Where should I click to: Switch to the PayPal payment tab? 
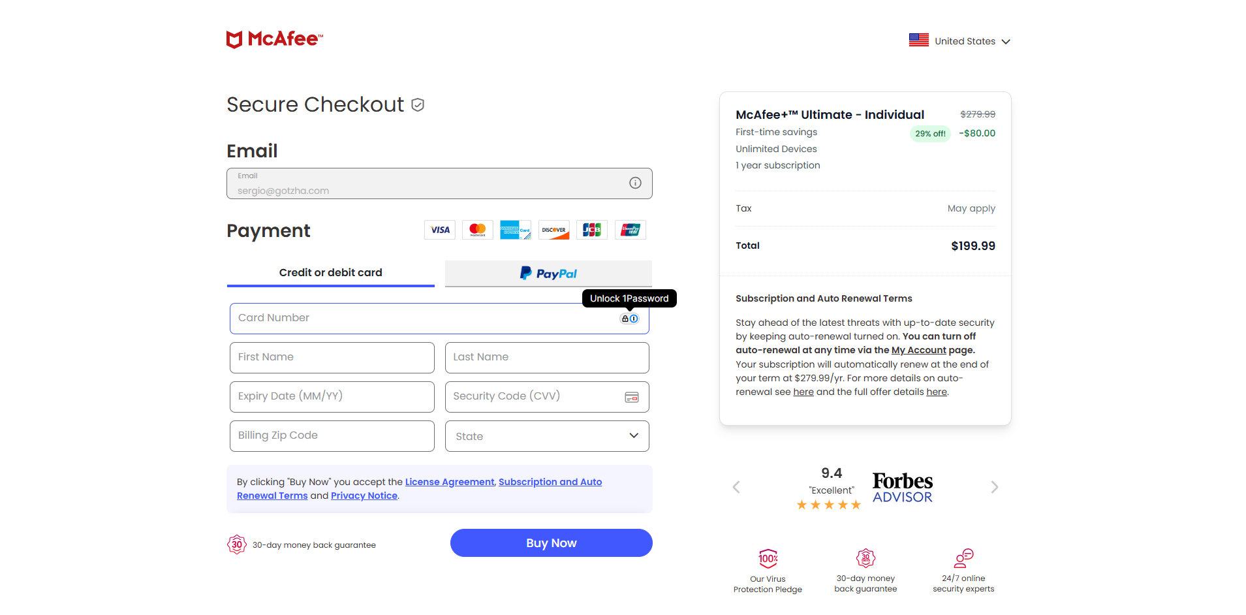548,274
